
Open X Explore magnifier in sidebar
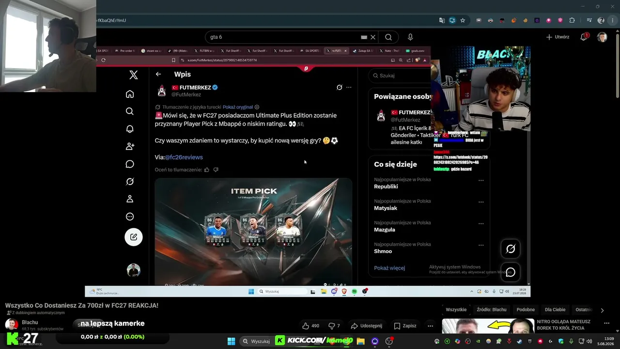130,111
